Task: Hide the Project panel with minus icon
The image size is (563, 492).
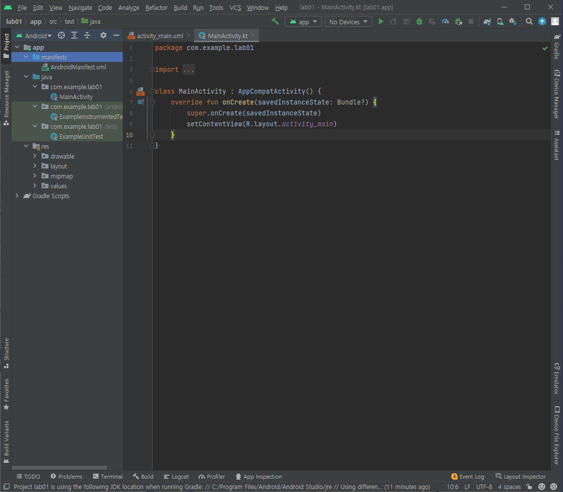Action: (116, 35)
